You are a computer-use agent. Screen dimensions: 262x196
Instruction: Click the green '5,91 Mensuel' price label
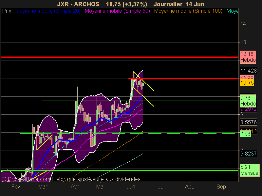250,170
